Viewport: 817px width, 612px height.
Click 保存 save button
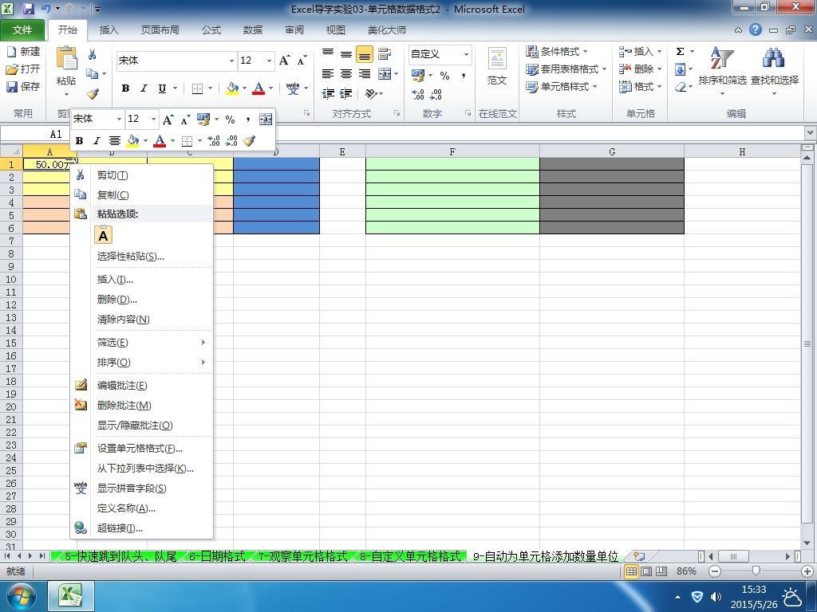pos(23,86)
